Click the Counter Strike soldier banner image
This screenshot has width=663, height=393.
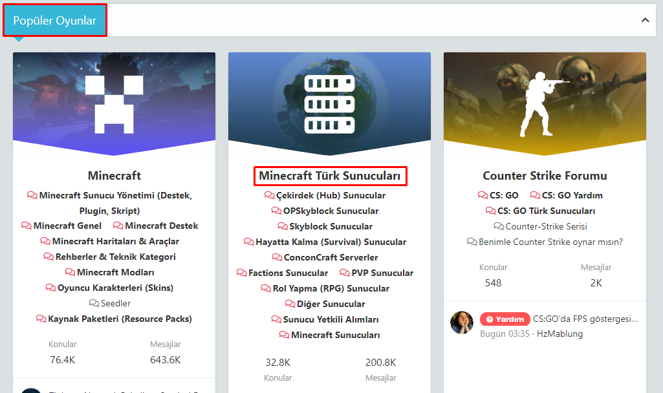(545, 104)
